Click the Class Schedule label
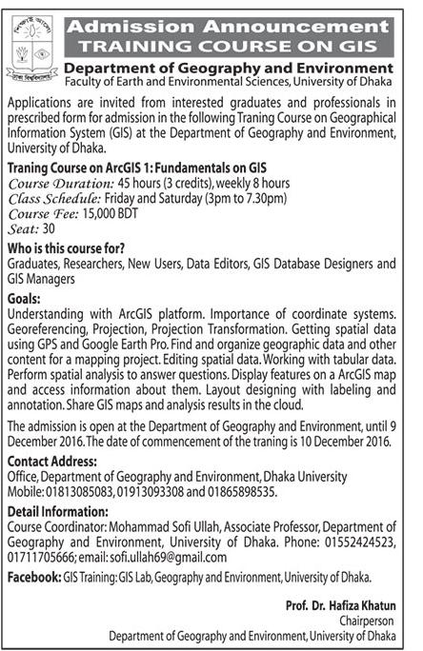The width and height of the screenshot is (423, 651). pos(54,199)
